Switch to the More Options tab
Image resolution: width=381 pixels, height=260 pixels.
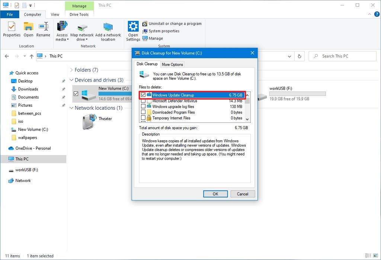click(172, 64)
